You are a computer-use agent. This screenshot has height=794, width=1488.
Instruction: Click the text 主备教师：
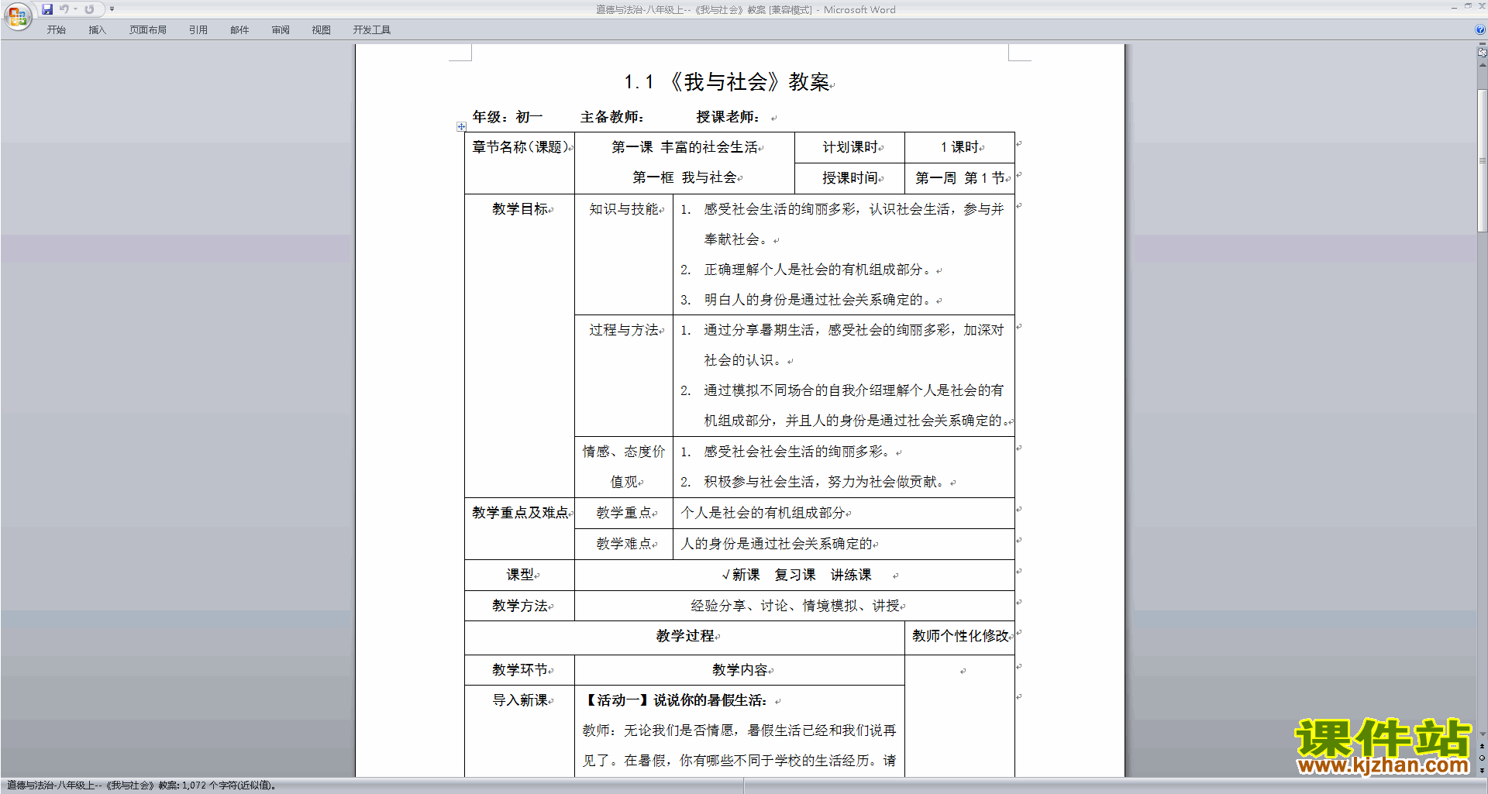pyautogui.click(x=612, y=117)
